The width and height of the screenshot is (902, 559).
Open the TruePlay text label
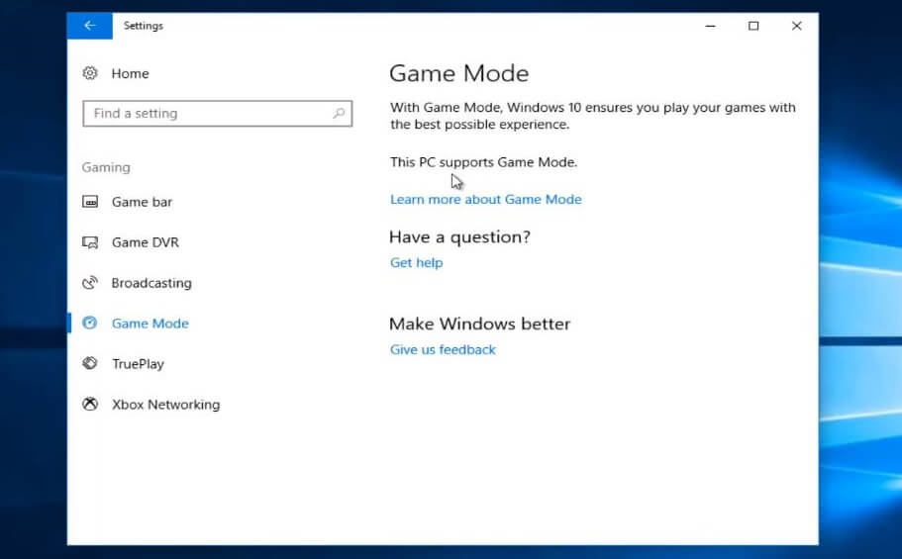[x=138, y=364]
